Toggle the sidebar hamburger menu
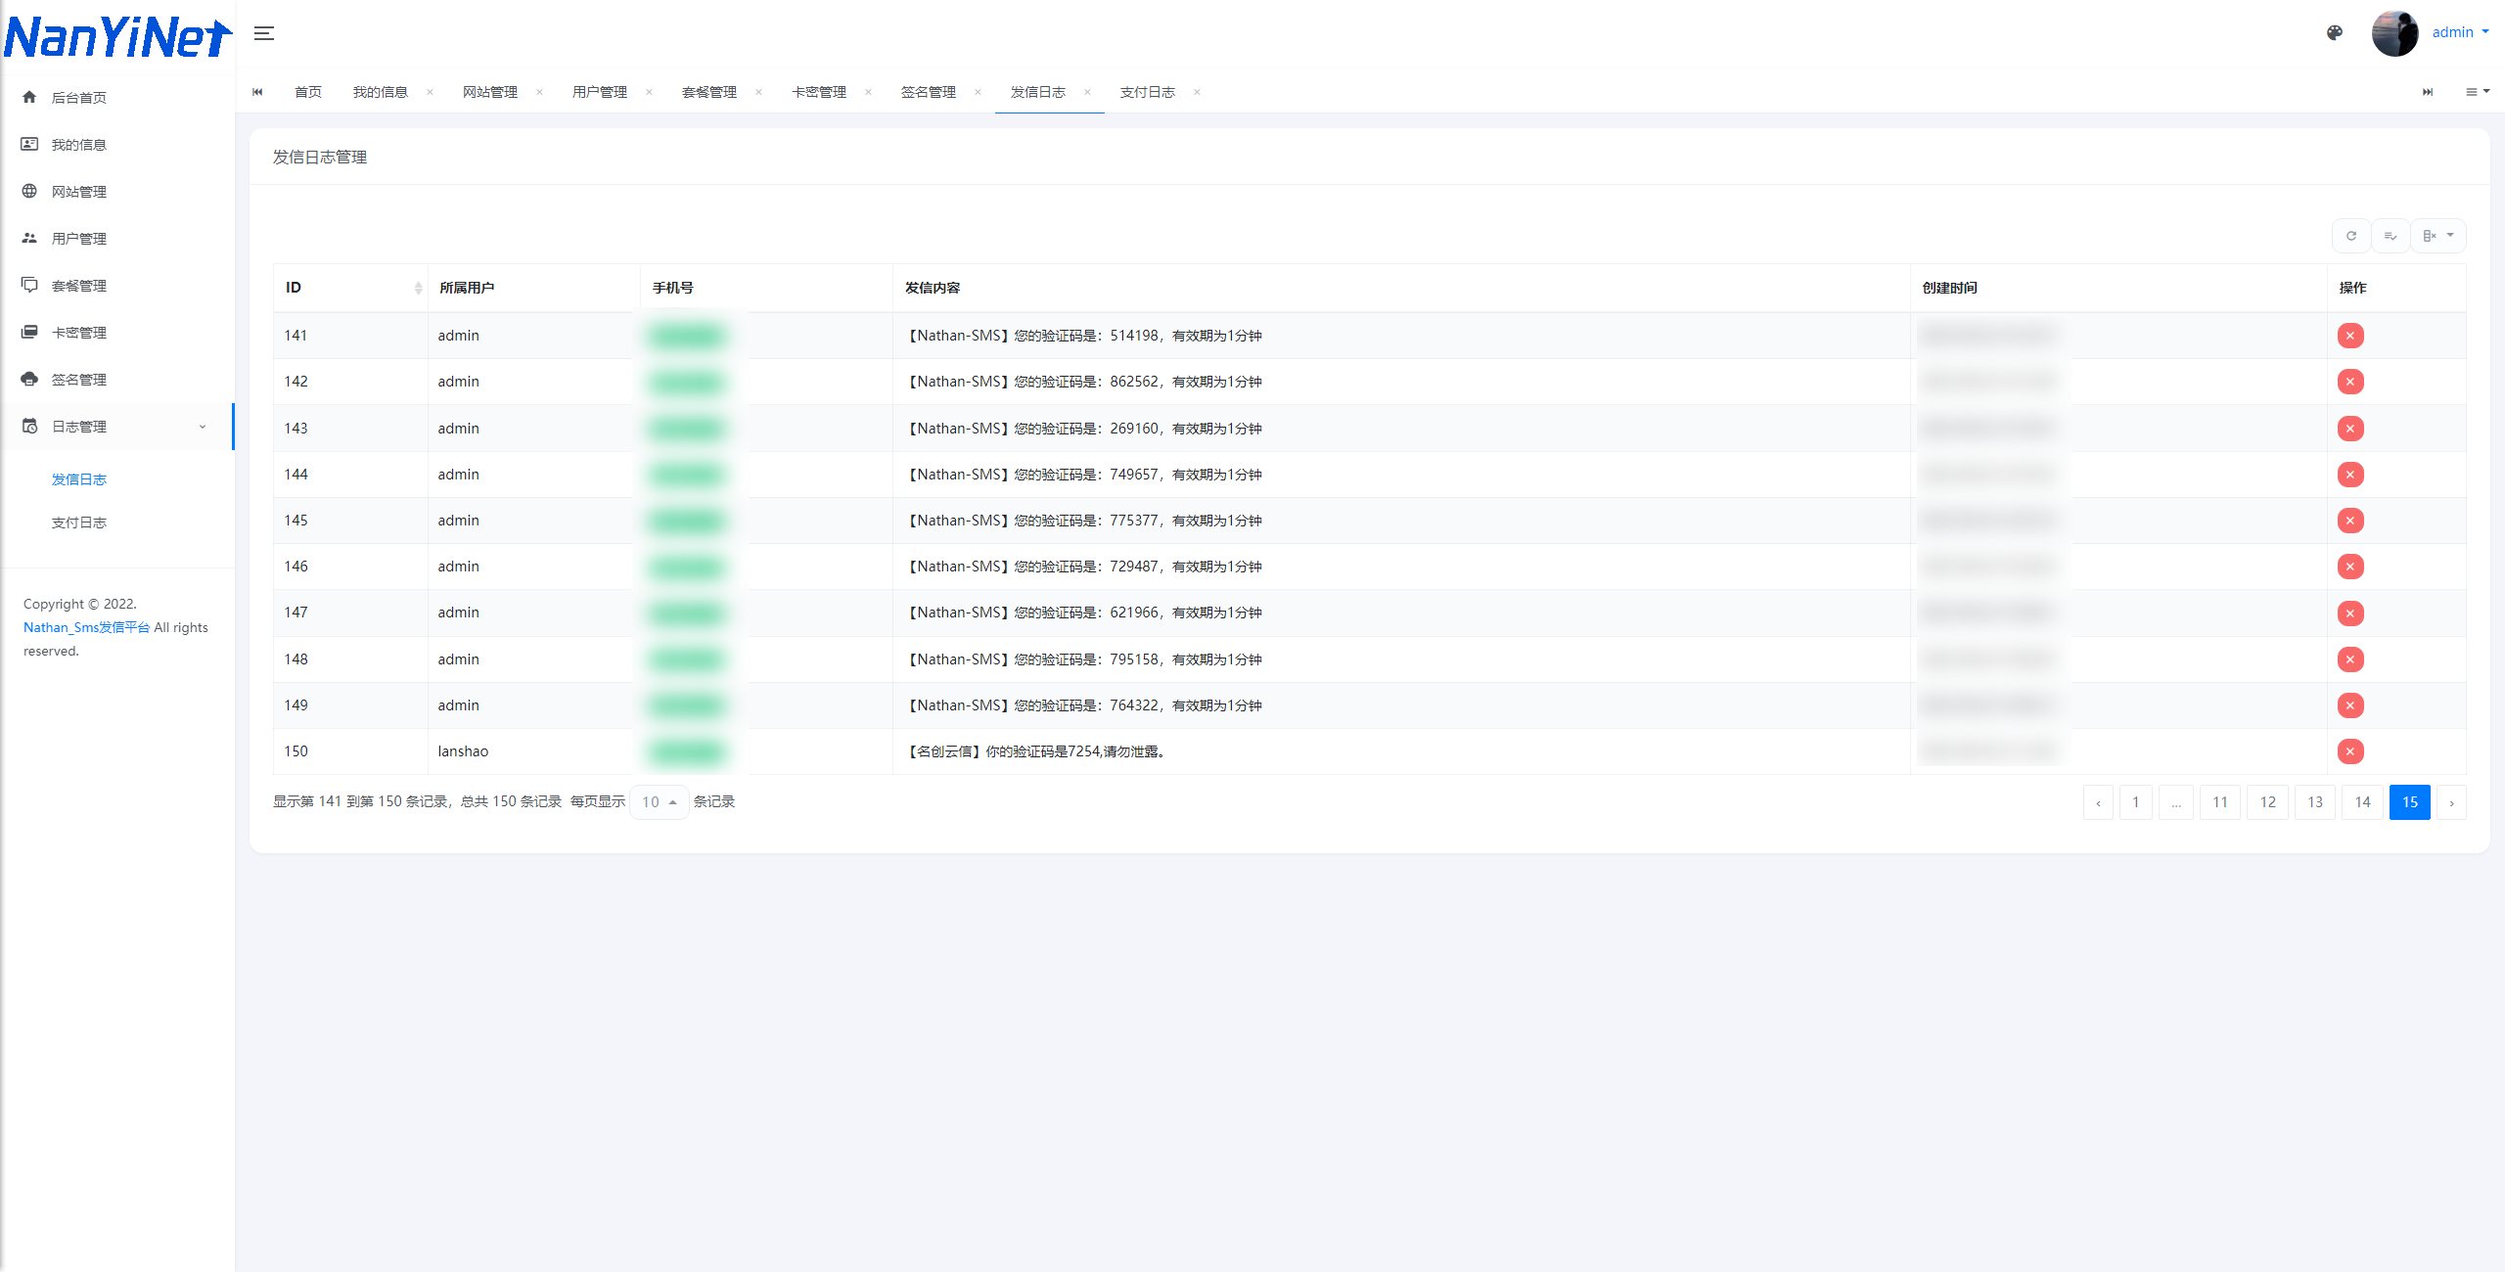2505x1272 pixels. 264,33
